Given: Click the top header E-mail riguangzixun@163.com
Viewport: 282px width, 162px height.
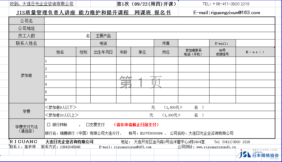Looking at the screenshot, I should pos(227,13).
